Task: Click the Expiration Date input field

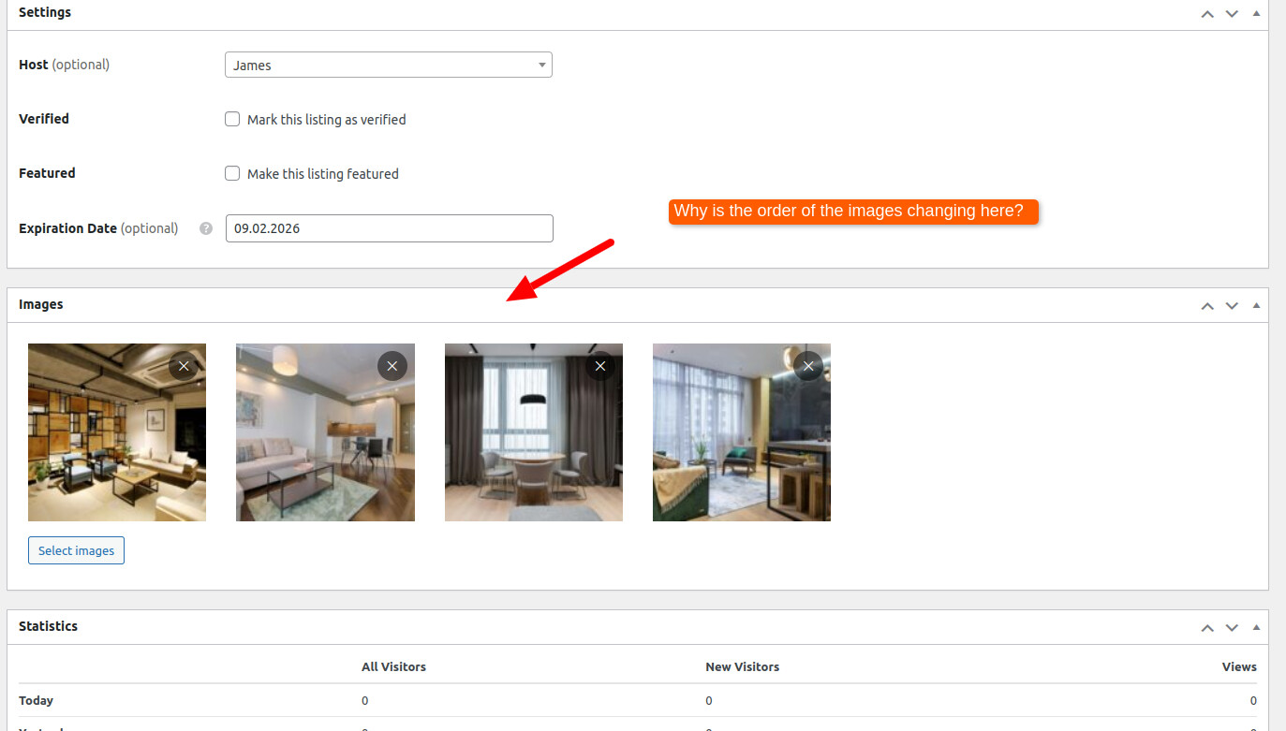Action: pos(389,228)
